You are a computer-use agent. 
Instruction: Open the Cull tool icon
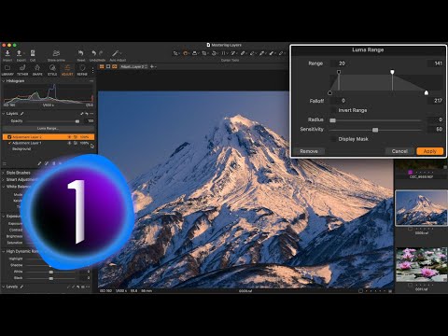[x=33, y=53]
